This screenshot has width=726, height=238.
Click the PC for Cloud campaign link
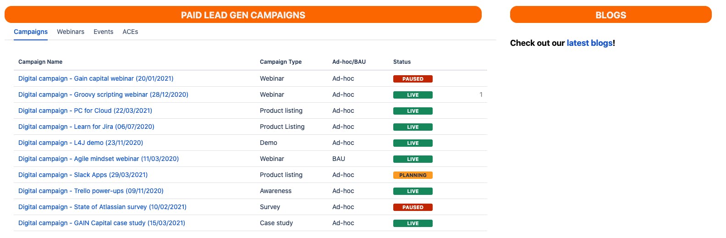pos(85,111)
